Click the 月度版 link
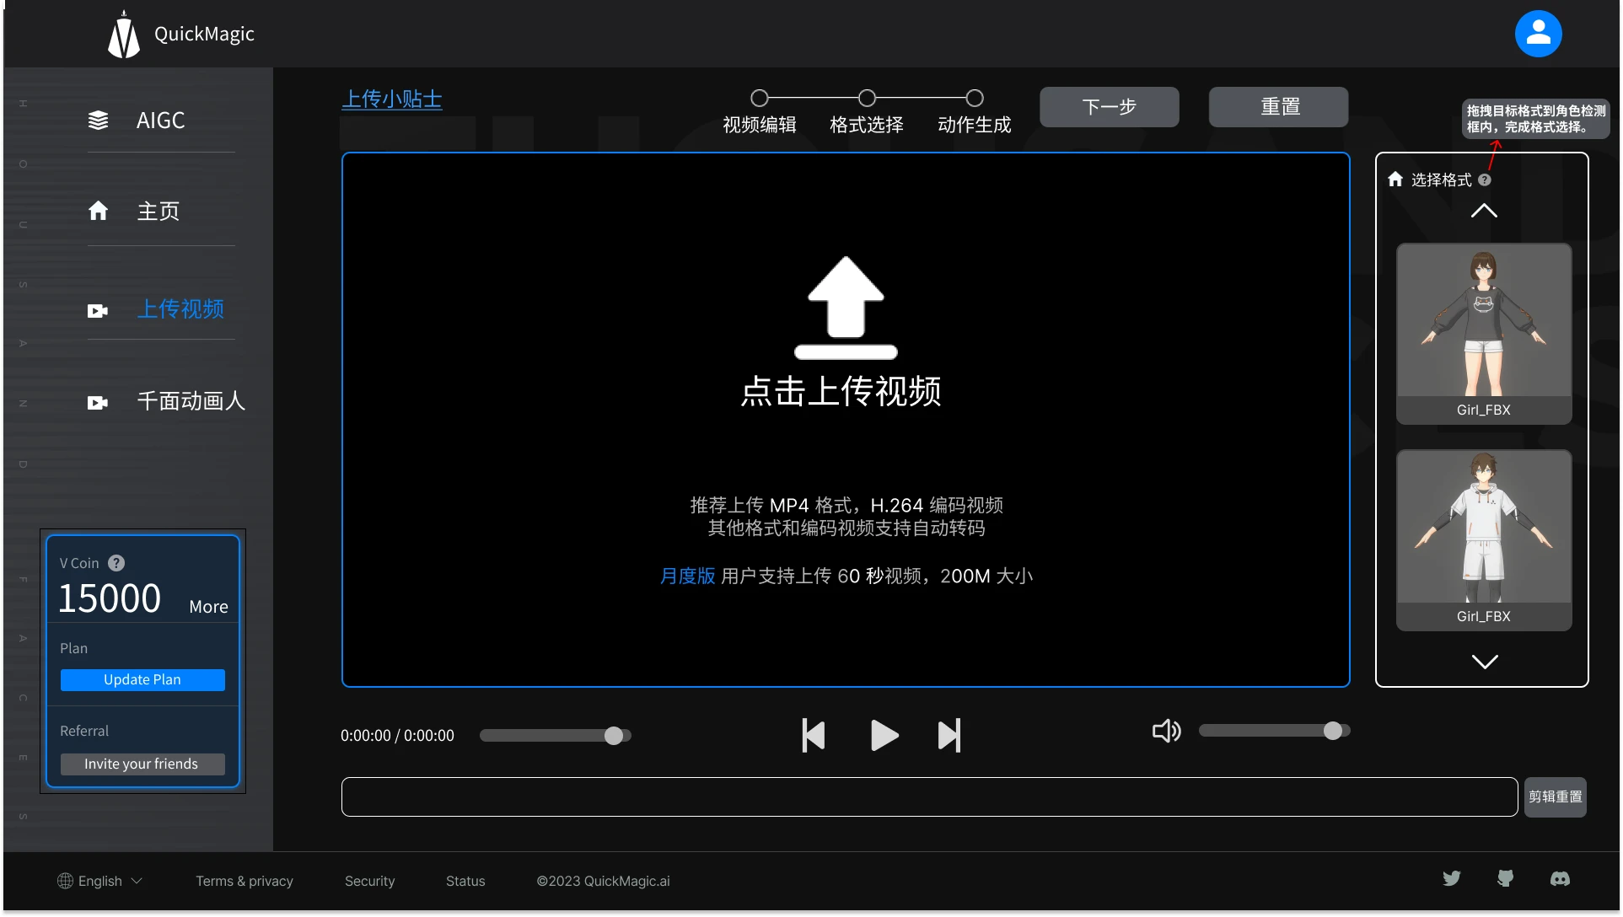The image size is (1623, 917). point(687,576)
